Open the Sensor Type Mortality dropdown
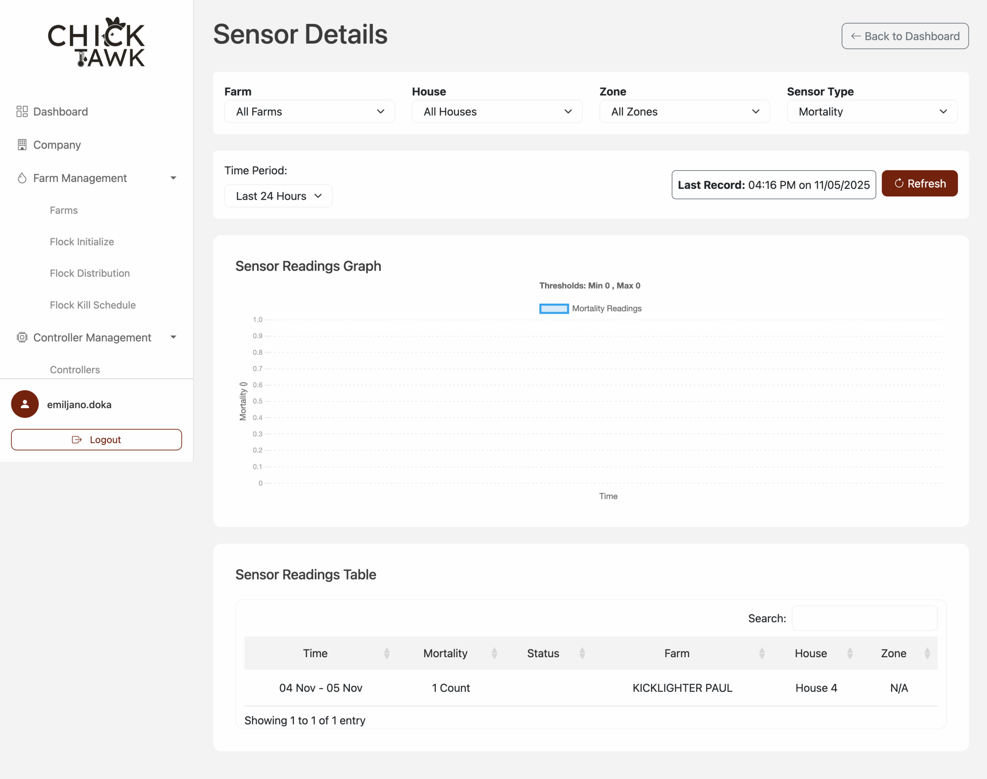 872,112
